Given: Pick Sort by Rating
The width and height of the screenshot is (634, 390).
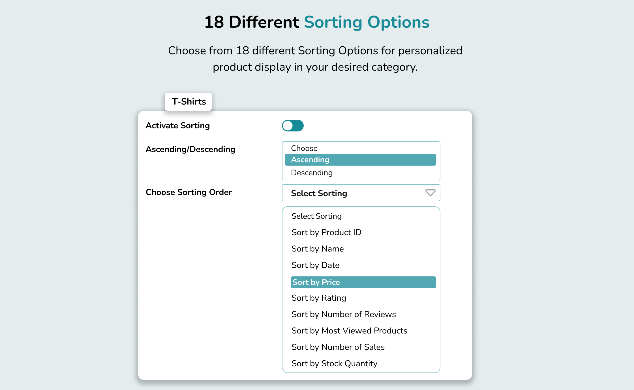Looking at the screenshot, I should click(319, 298).
